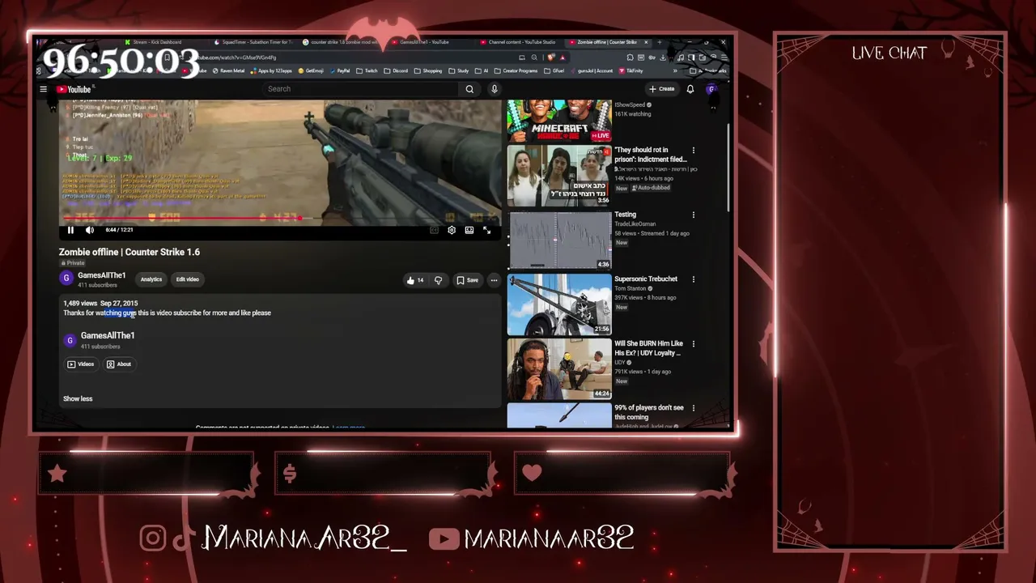Go to the YouTube home logo

[x=74, y=89]
